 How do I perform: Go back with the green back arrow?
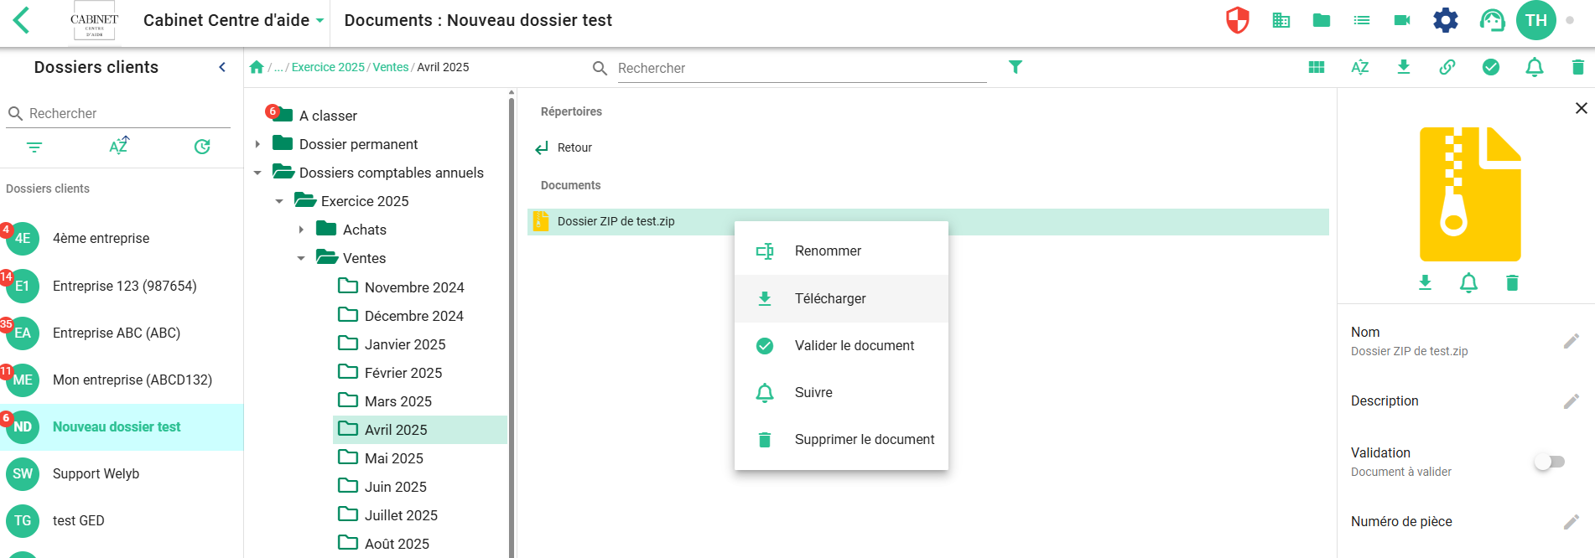[22, 20]
